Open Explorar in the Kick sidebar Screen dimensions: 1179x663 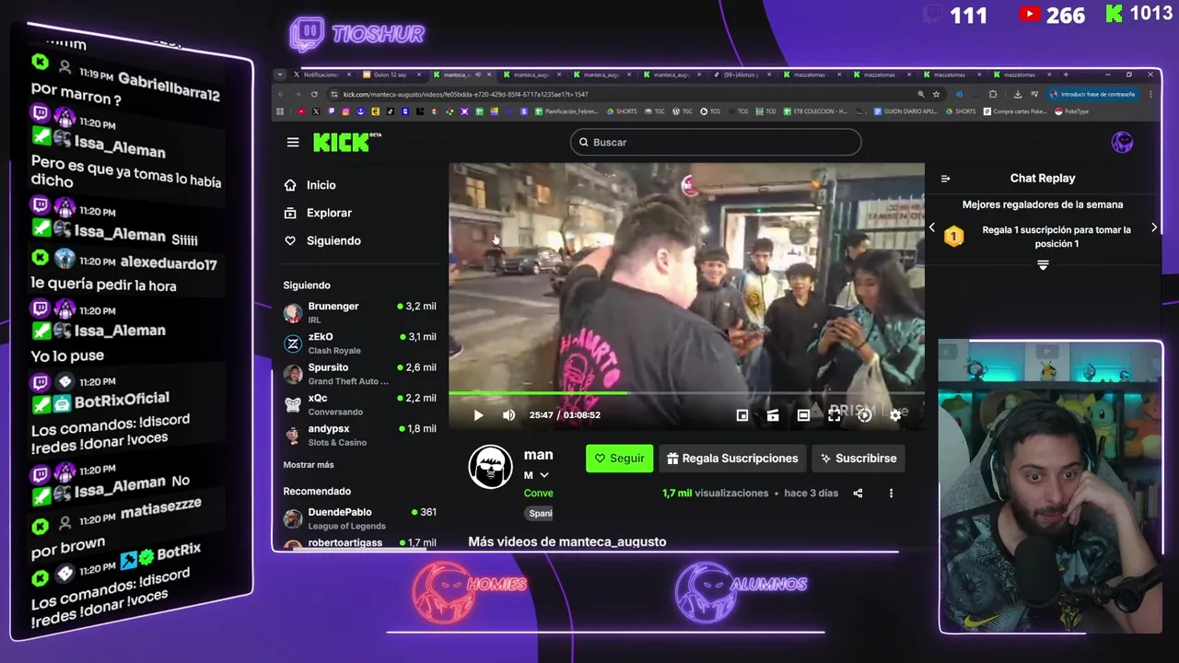click(329, 213)
